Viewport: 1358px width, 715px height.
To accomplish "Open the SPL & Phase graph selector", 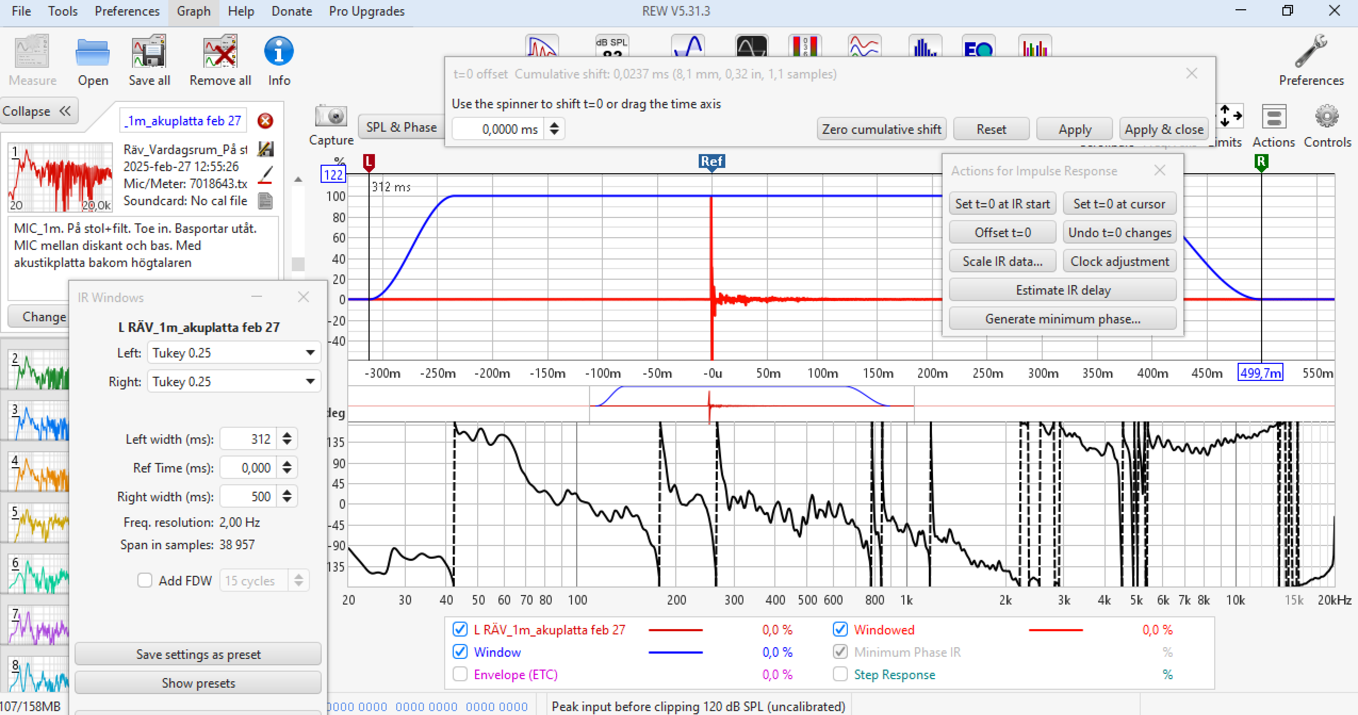I will [401, 127].
